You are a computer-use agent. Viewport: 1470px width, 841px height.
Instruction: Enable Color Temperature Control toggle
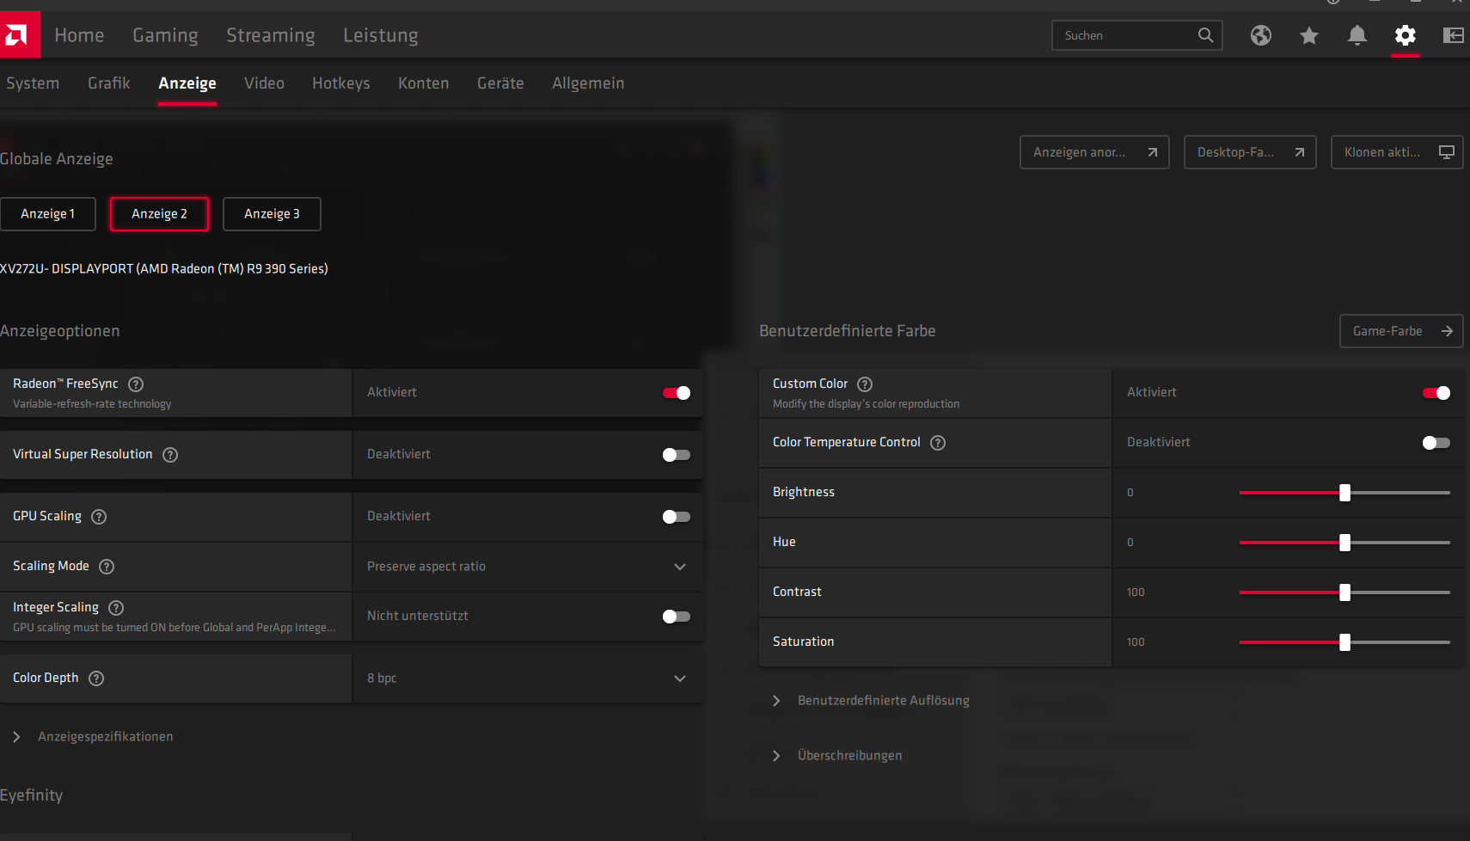pyautogui.click(x=1436, y=443)
